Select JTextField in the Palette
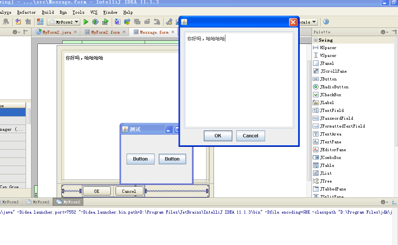This screenshot has height=245, width=398. tap(328, 110)
